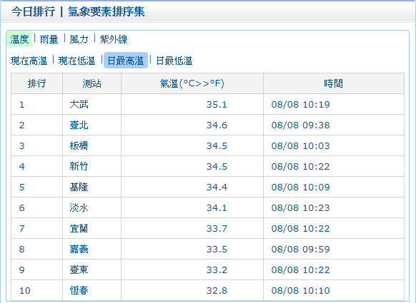The height and width of the screenshot is (303, 416).
Task: Click the time 08/08 10:03
Action: (x=300, y=146)
